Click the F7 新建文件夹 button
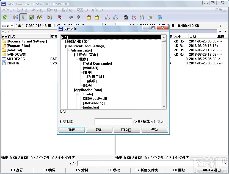This screenshot has width=229, height=174. pyautogui.click(x=147, y=170)
